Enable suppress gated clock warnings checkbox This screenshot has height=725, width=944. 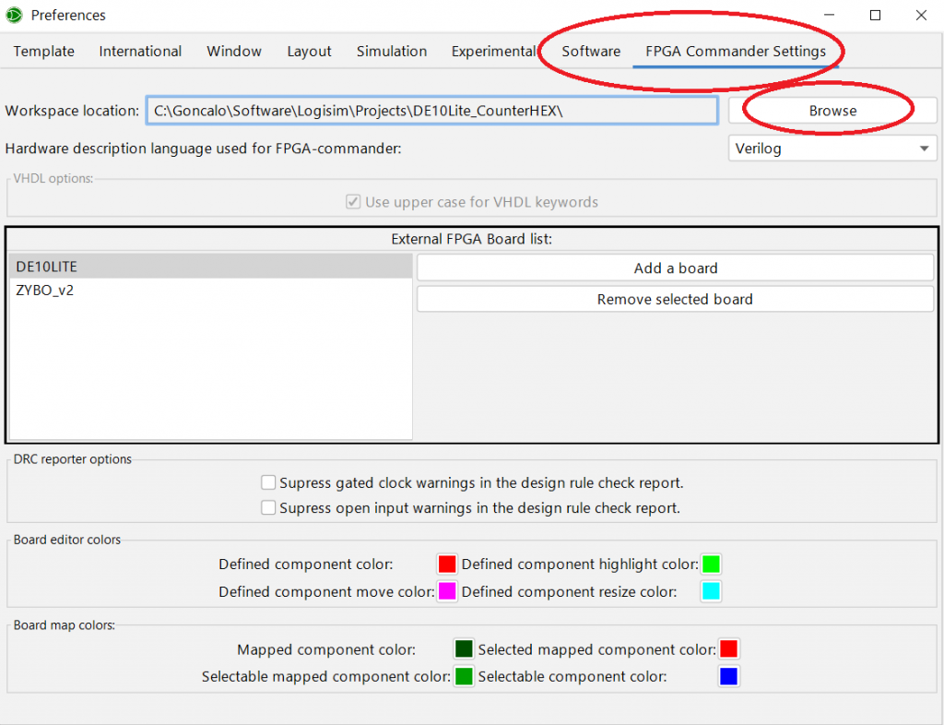[x=268, y=482]
